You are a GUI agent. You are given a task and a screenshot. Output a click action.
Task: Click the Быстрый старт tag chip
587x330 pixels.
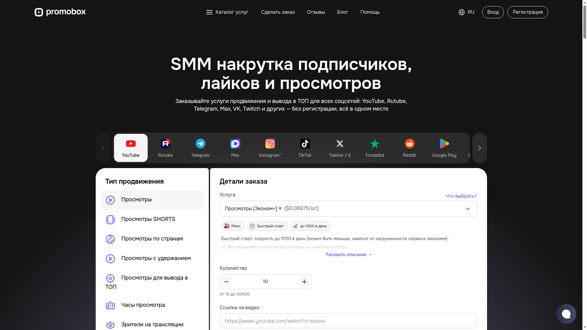(x=267, y=226)
